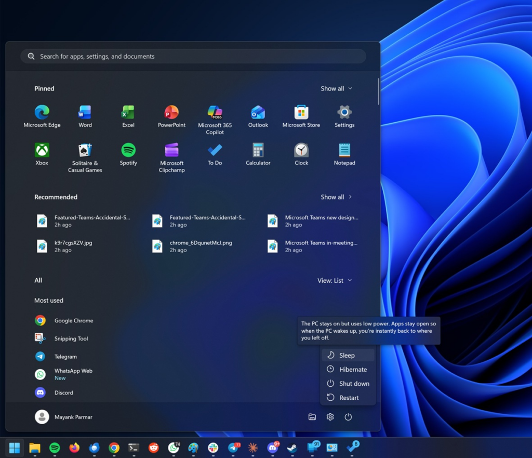Open the pinned Clock app
This screenshot has width=532, height=458.
(x=301, y=154)
